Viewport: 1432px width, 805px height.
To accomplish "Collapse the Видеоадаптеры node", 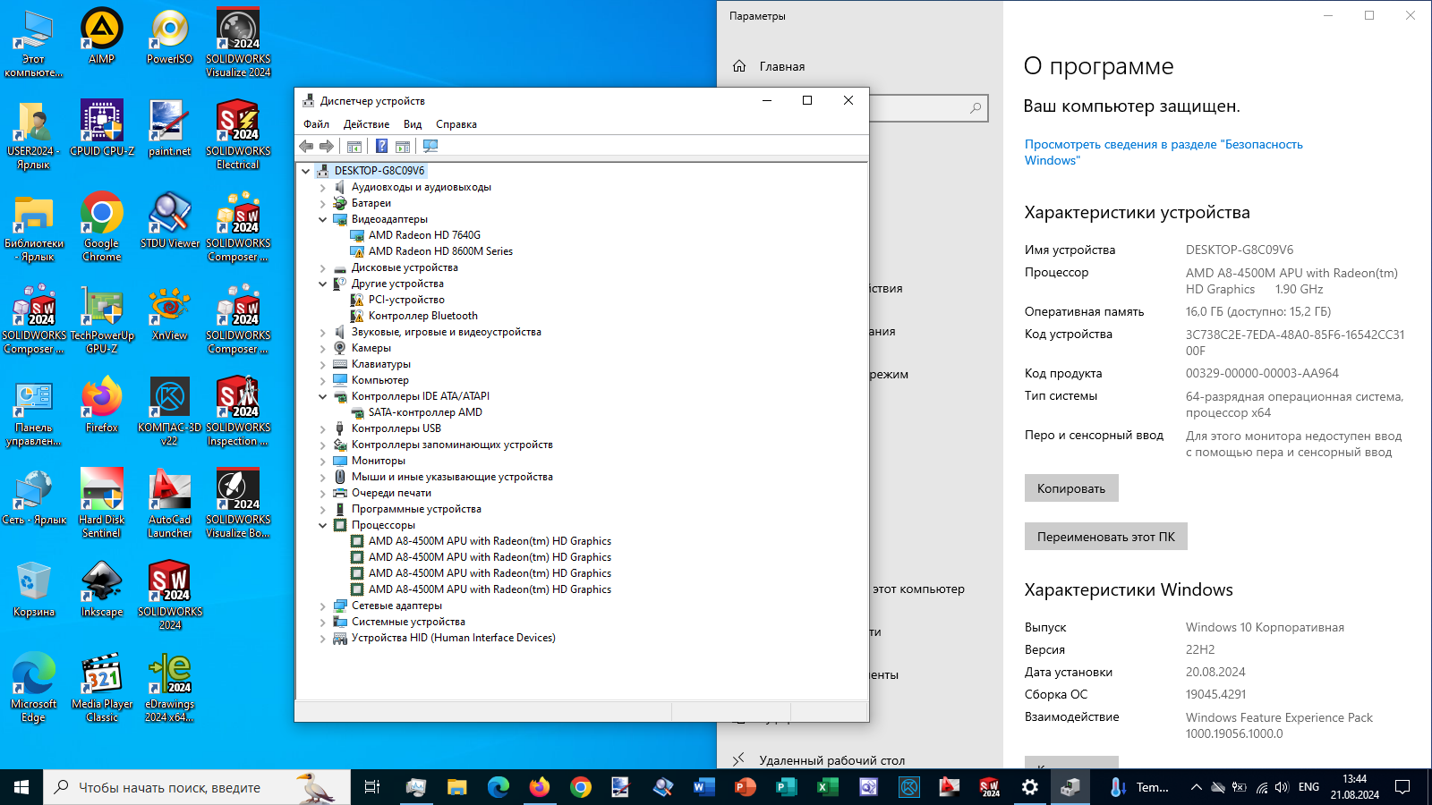I will click(323, 219).
